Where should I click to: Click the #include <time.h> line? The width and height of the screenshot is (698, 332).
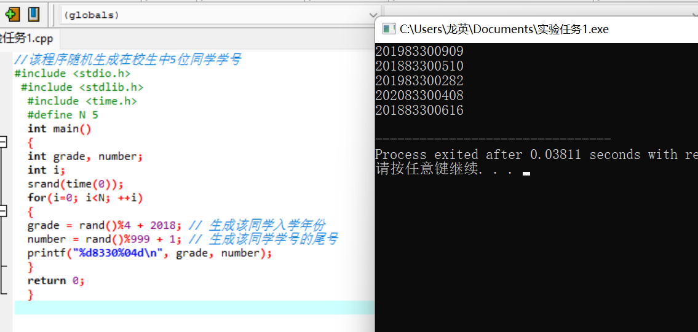82,101
